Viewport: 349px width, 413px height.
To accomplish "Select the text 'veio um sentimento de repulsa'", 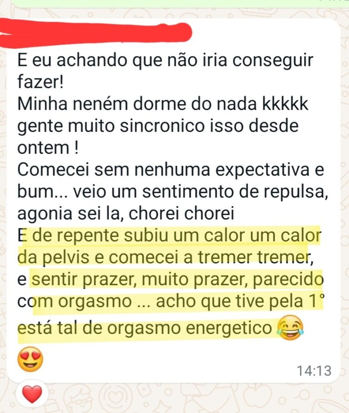I will [200, 191].
